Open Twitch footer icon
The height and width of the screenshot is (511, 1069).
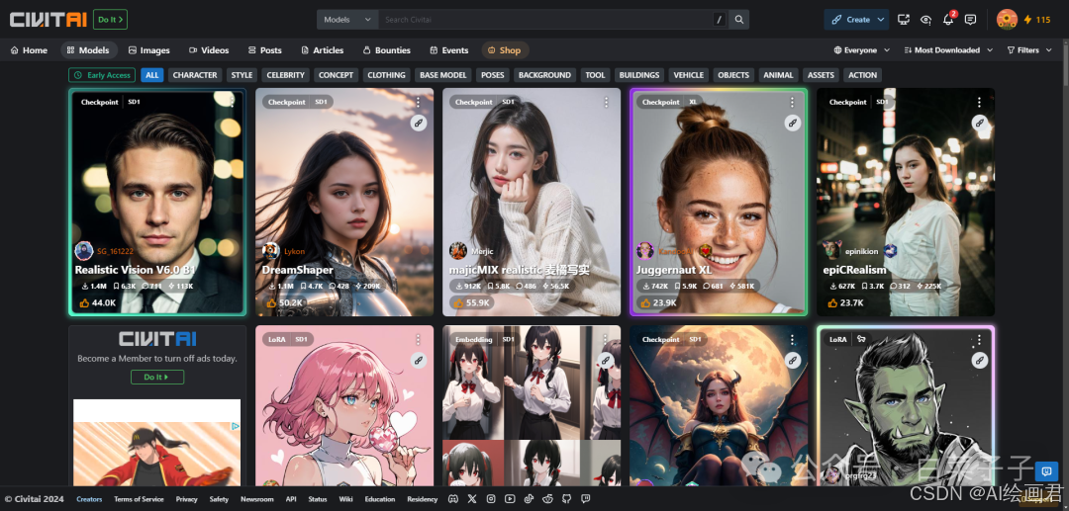click(585, 499)
